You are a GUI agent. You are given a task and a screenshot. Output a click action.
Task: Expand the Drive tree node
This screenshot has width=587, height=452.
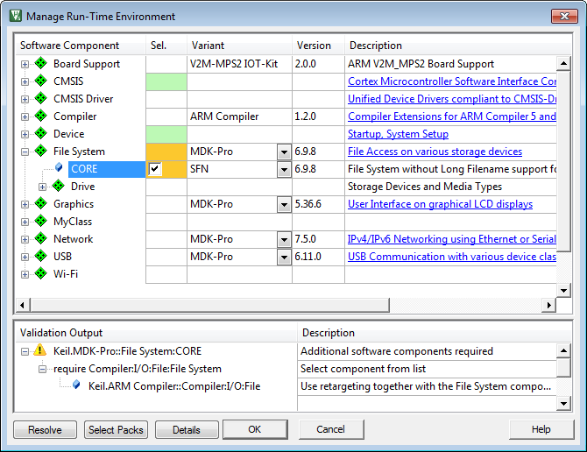pos(42,187)
